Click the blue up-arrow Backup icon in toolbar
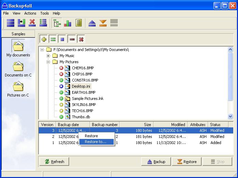The height and width of the screenshot is (178, 238). [92, 23]
